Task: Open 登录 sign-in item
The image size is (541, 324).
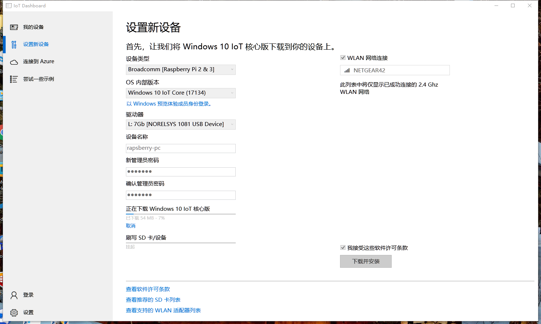Action: click(x=28, y=295)
